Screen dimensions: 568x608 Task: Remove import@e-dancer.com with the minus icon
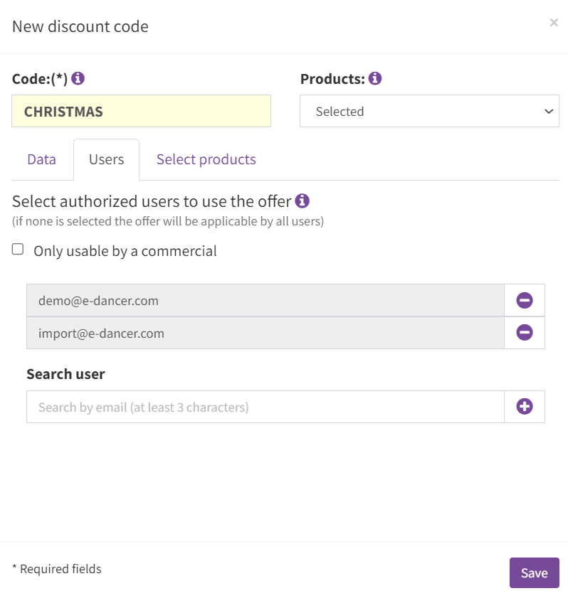[x=524, y=333]
